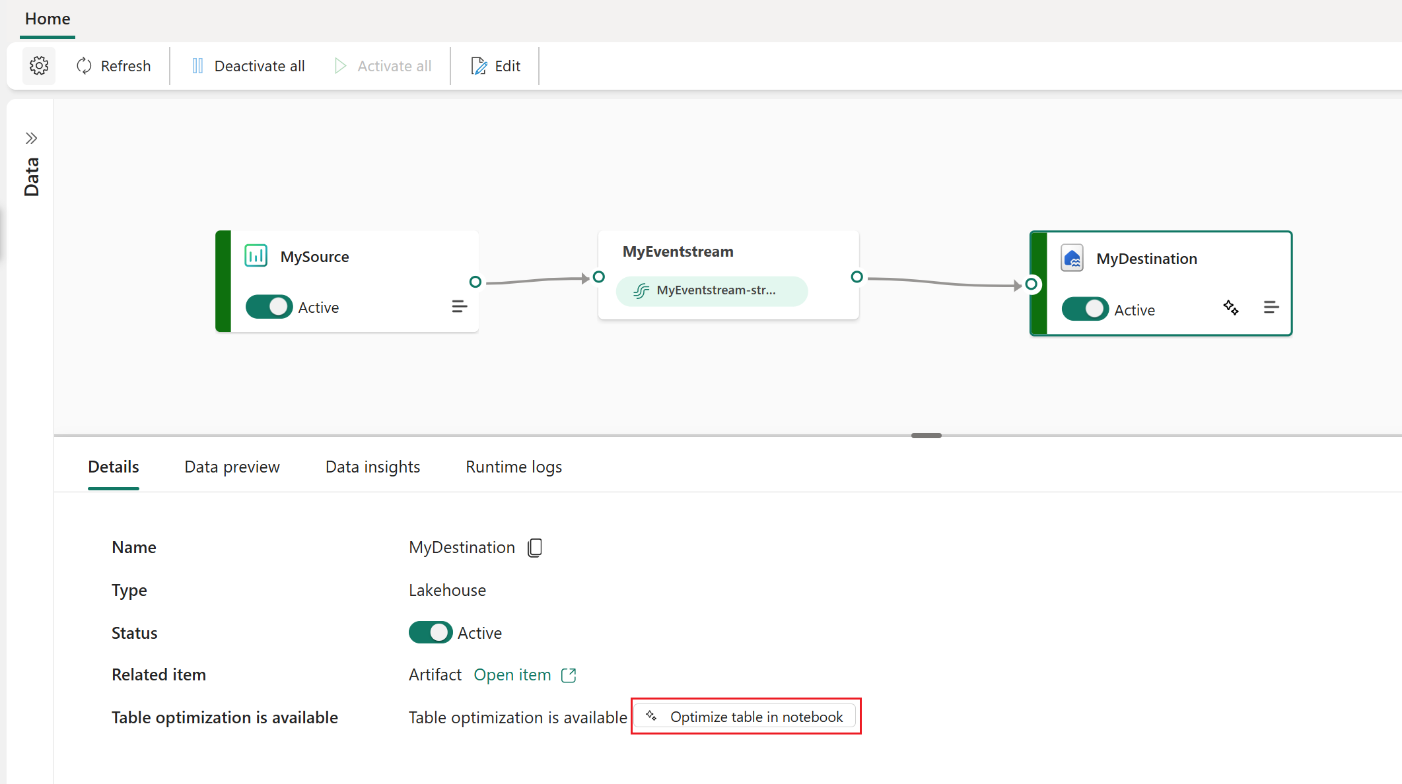This screenshot has height=784, width=1402.
Task: Click the MyDestination lakehouse icon
Action: 1072,258
